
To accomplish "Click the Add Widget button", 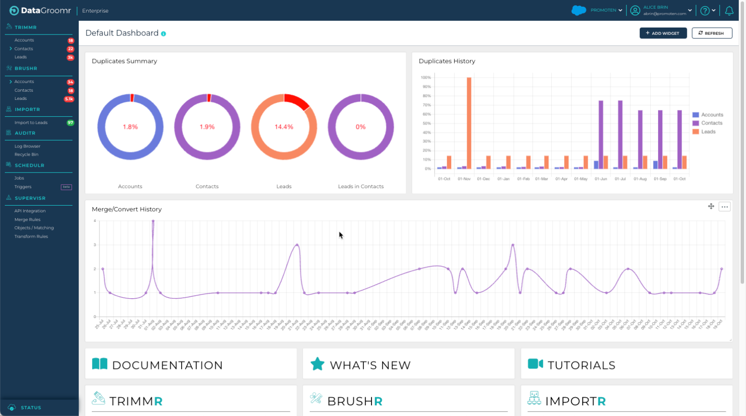I will point(663,33).
